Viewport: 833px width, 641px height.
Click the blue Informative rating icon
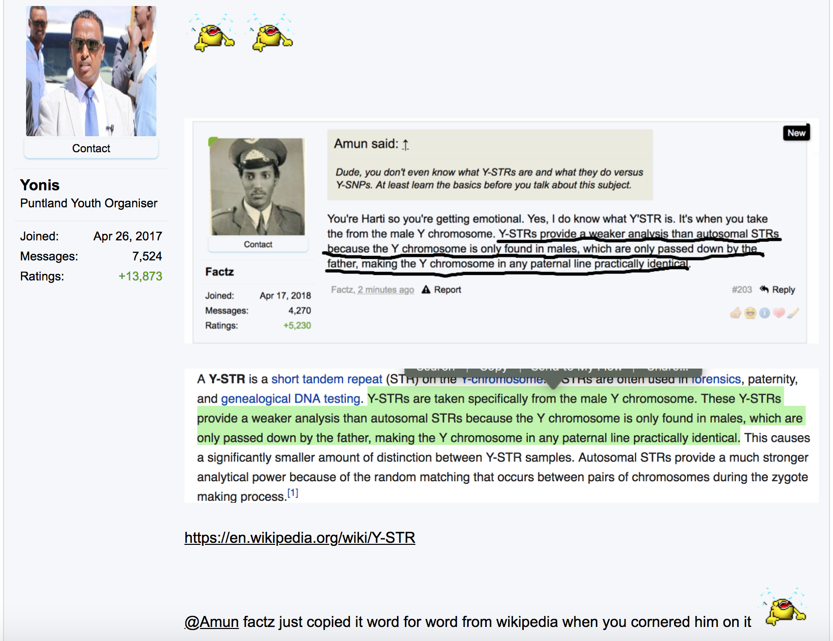(764, 313)
